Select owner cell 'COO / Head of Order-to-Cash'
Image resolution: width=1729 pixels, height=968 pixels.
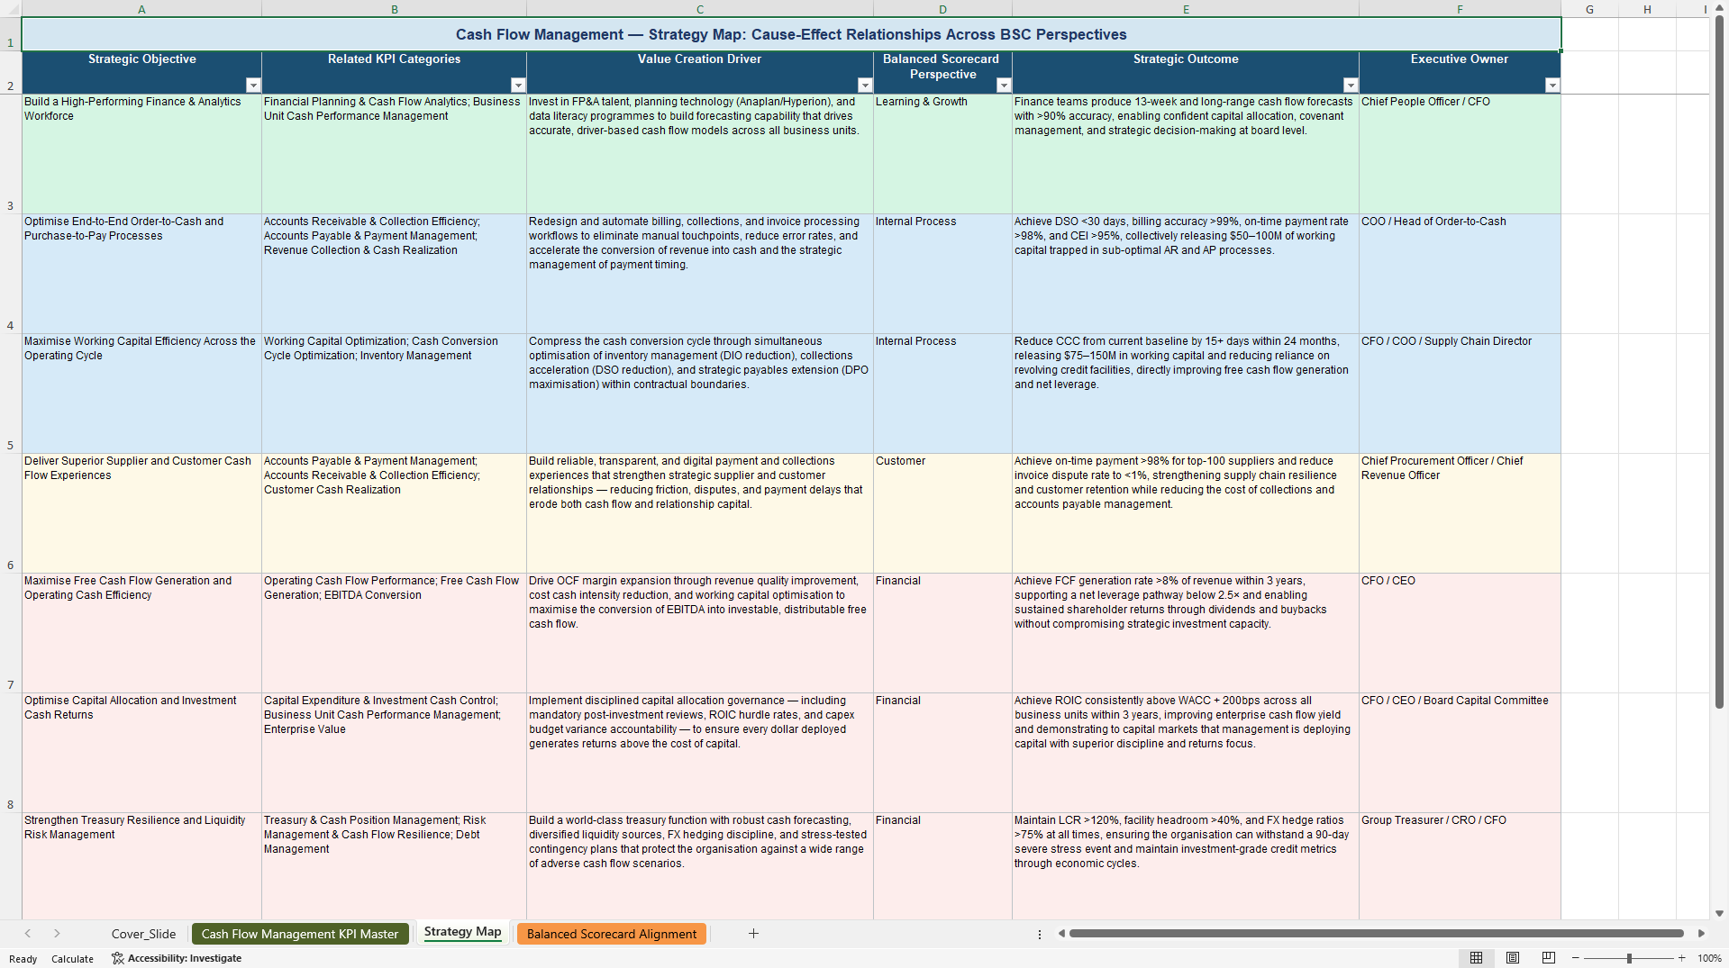(x=1460, y=274)
